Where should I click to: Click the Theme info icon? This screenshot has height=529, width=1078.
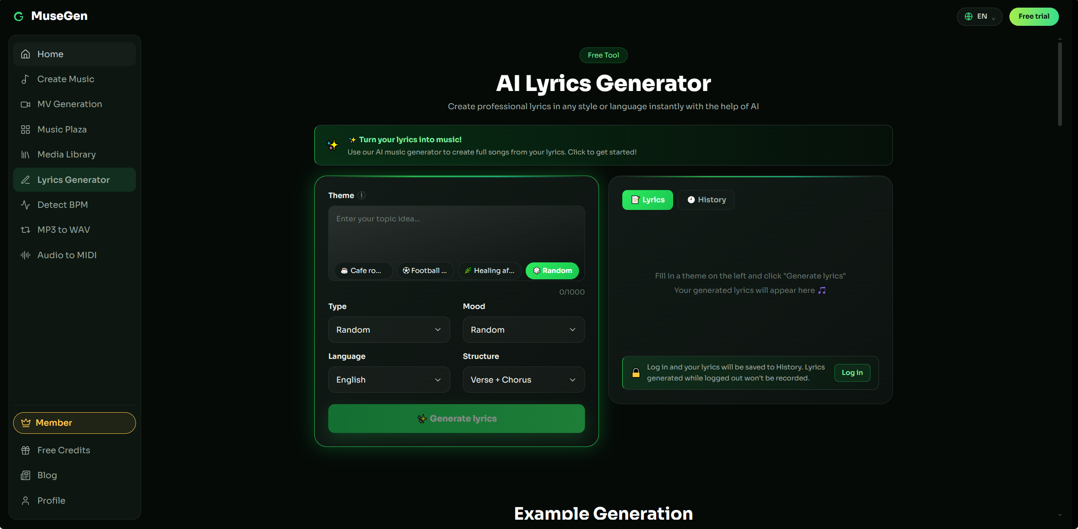(x=361, y=195)
